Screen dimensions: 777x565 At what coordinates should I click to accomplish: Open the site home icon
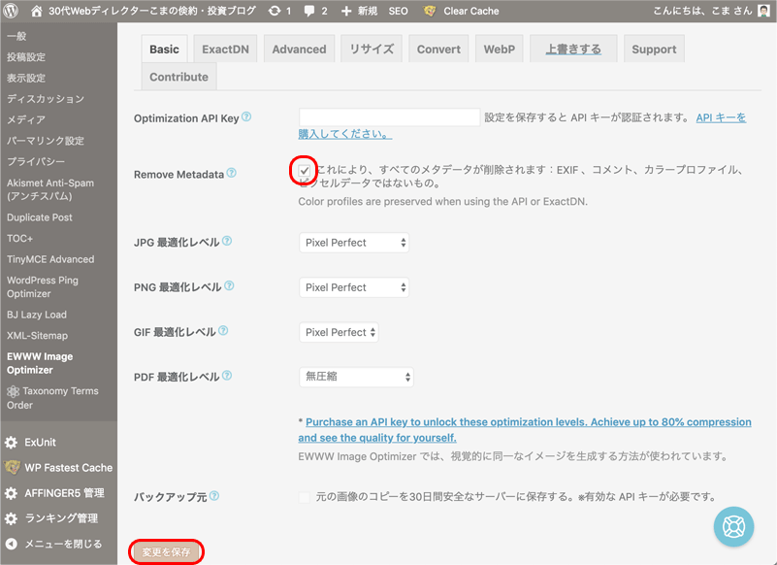tap(36, 11)
